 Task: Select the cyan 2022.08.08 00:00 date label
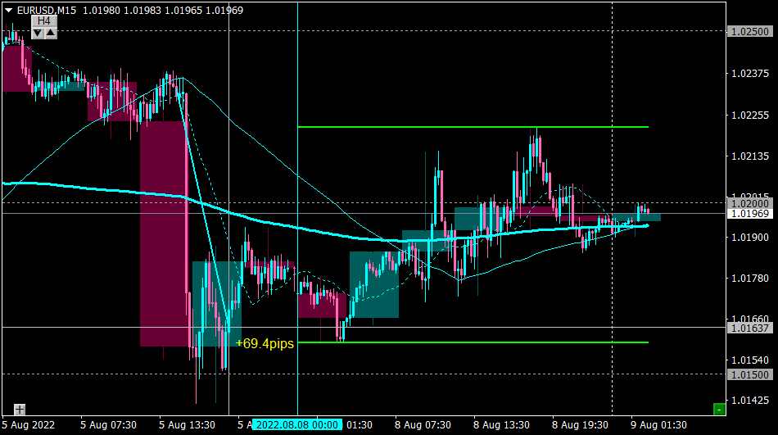[x=296, y=425]
